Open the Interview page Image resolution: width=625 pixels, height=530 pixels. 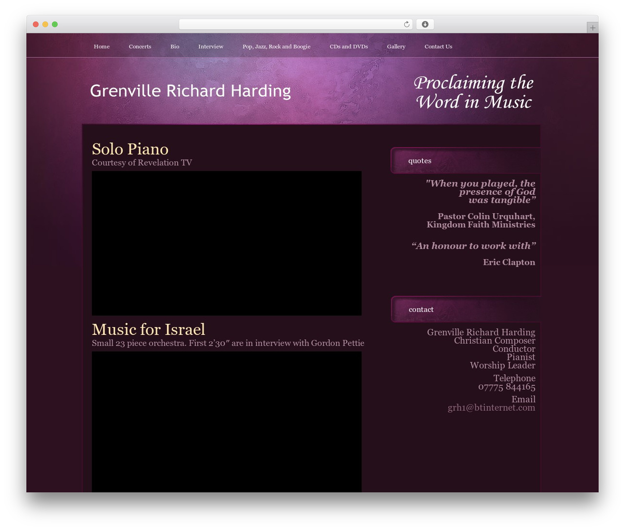211,46
